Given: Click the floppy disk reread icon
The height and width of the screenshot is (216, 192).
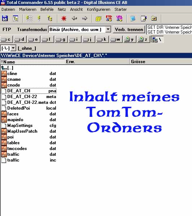Looking at the screenshot, I should tap(5, 18).
